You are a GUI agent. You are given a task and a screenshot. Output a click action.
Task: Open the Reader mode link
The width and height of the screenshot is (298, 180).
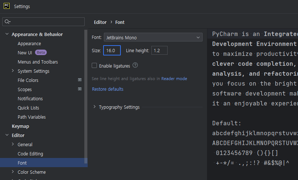coord(174,79)
